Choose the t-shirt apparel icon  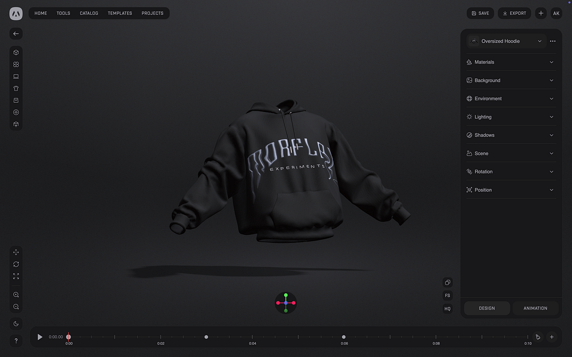click(x=16, y=89)
